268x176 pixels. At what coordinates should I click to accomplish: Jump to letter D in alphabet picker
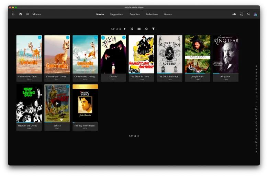(x=256, y=79)
